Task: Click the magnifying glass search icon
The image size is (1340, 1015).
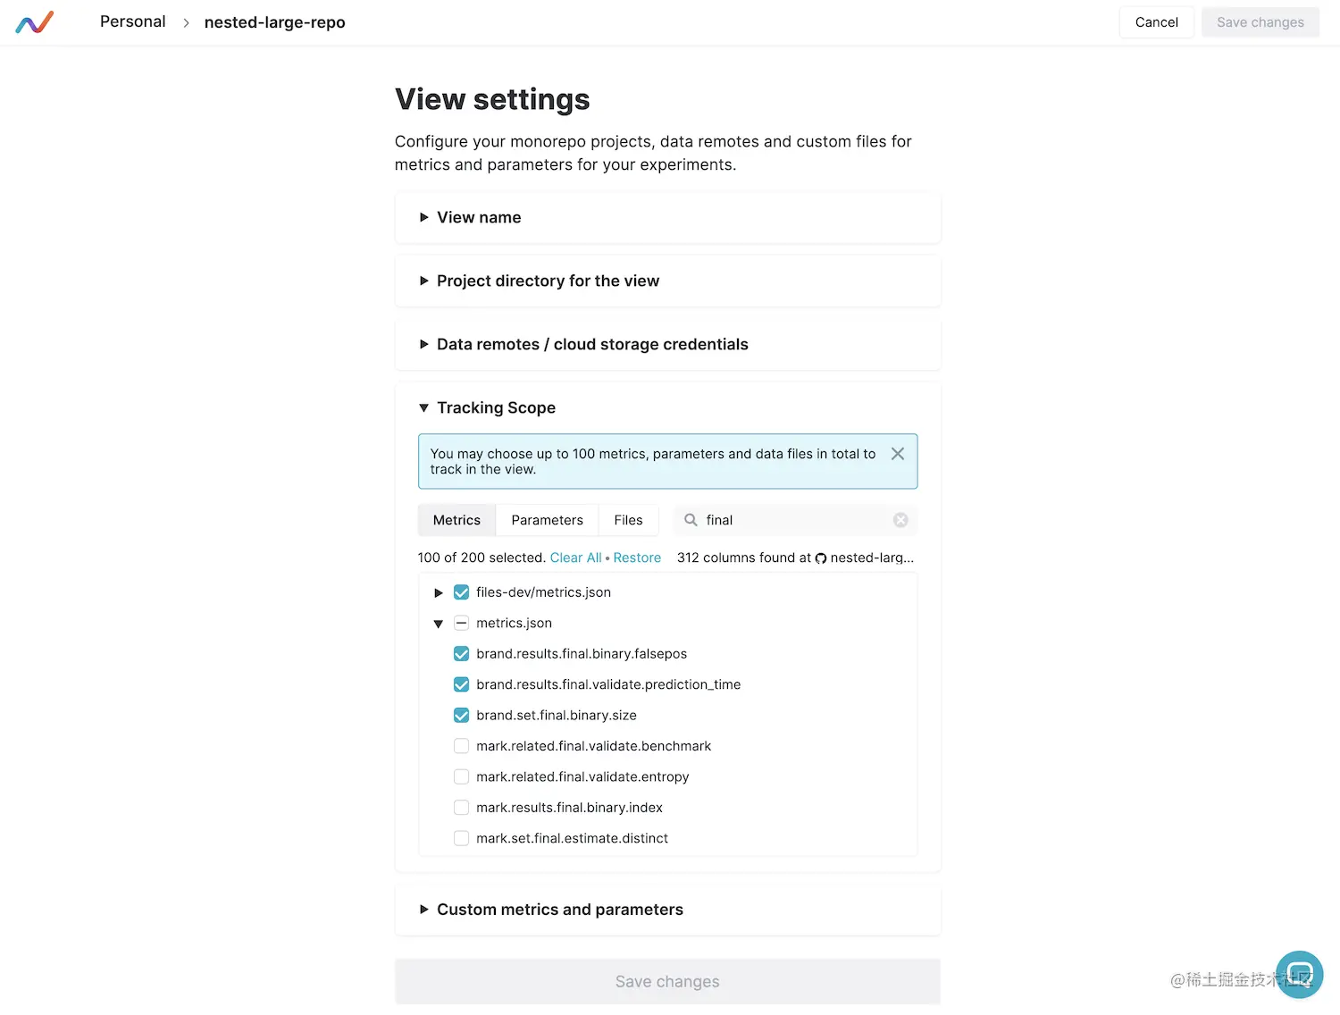Action: (x=690, y=519)
